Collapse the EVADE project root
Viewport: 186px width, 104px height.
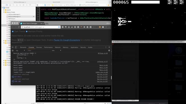(x=2, y=8)
